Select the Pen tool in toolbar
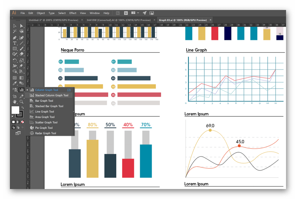296x199 pixels. point(15,37)
